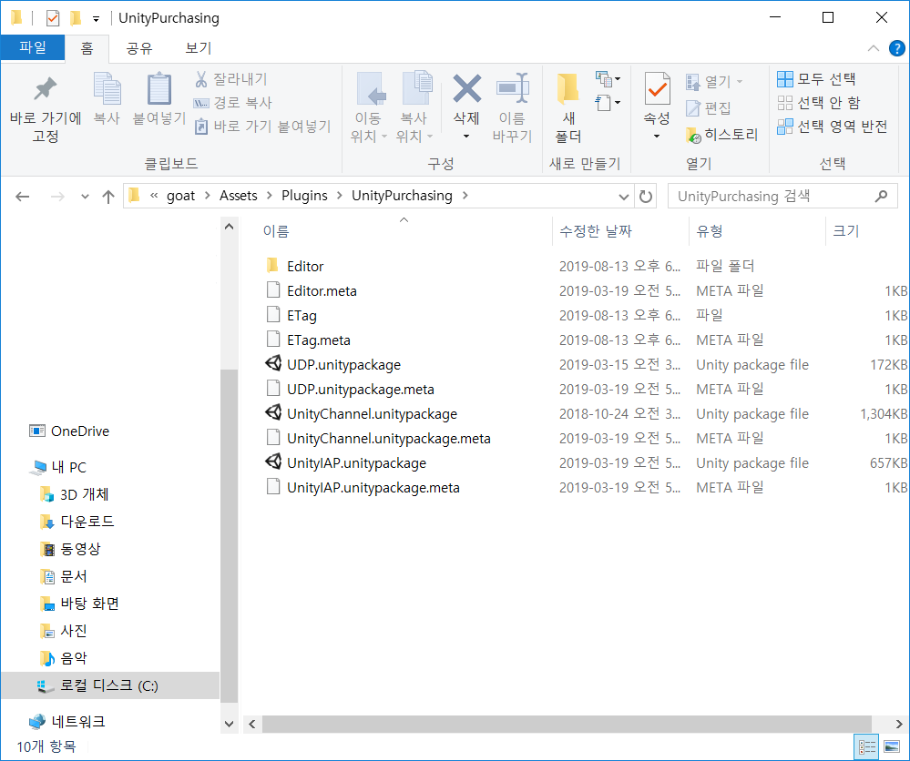Click 선택 안 함 (select none)
This screenshot has height=761, width=910.
click(x=819, y=103)
